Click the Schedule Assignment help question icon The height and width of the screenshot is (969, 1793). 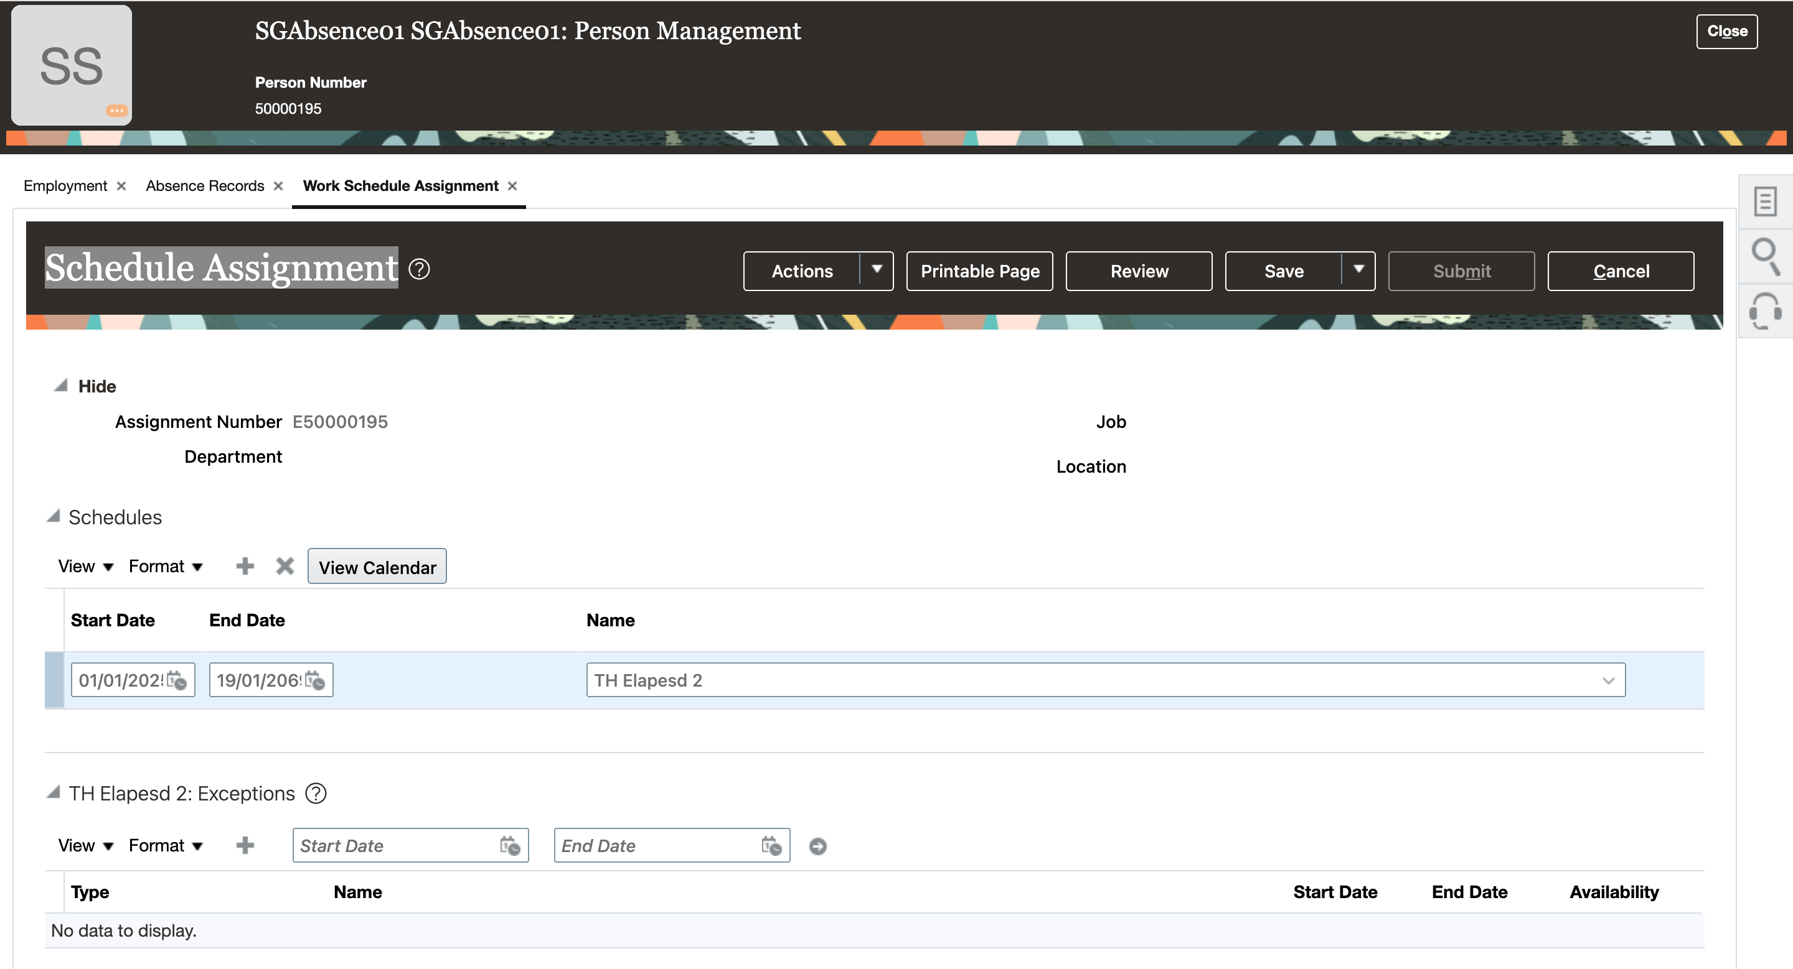point(419,269)
